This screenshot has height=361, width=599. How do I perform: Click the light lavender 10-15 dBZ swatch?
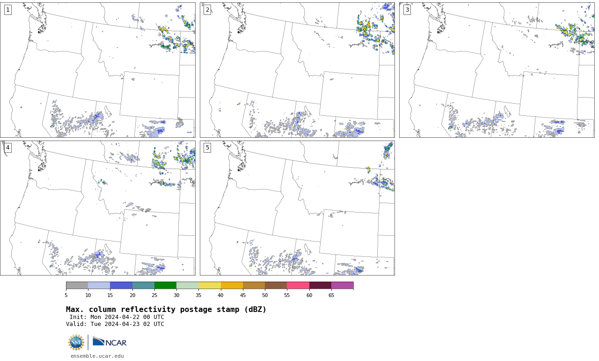coord(99,285)
